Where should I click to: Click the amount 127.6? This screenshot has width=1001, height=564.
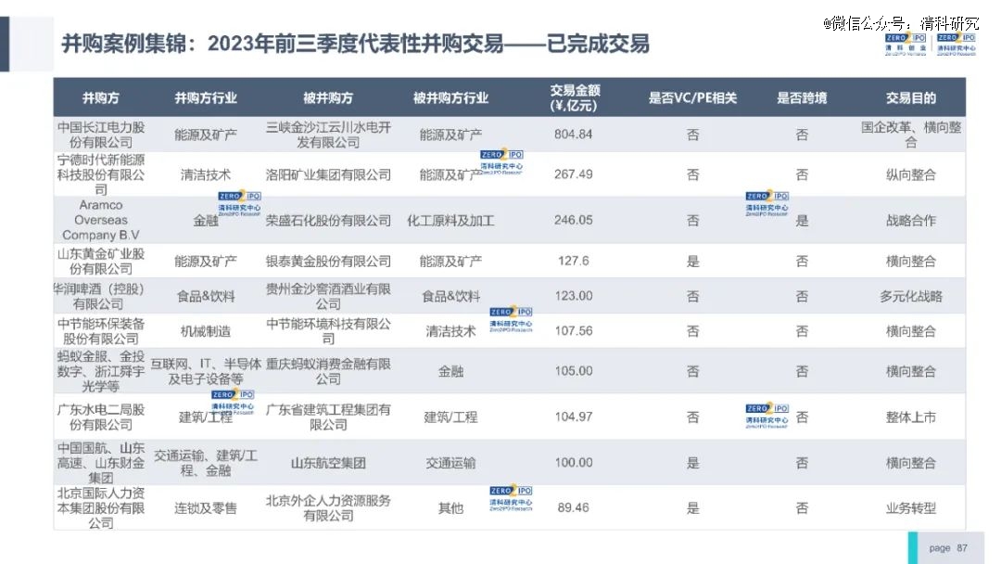click(x=574, y=261)
